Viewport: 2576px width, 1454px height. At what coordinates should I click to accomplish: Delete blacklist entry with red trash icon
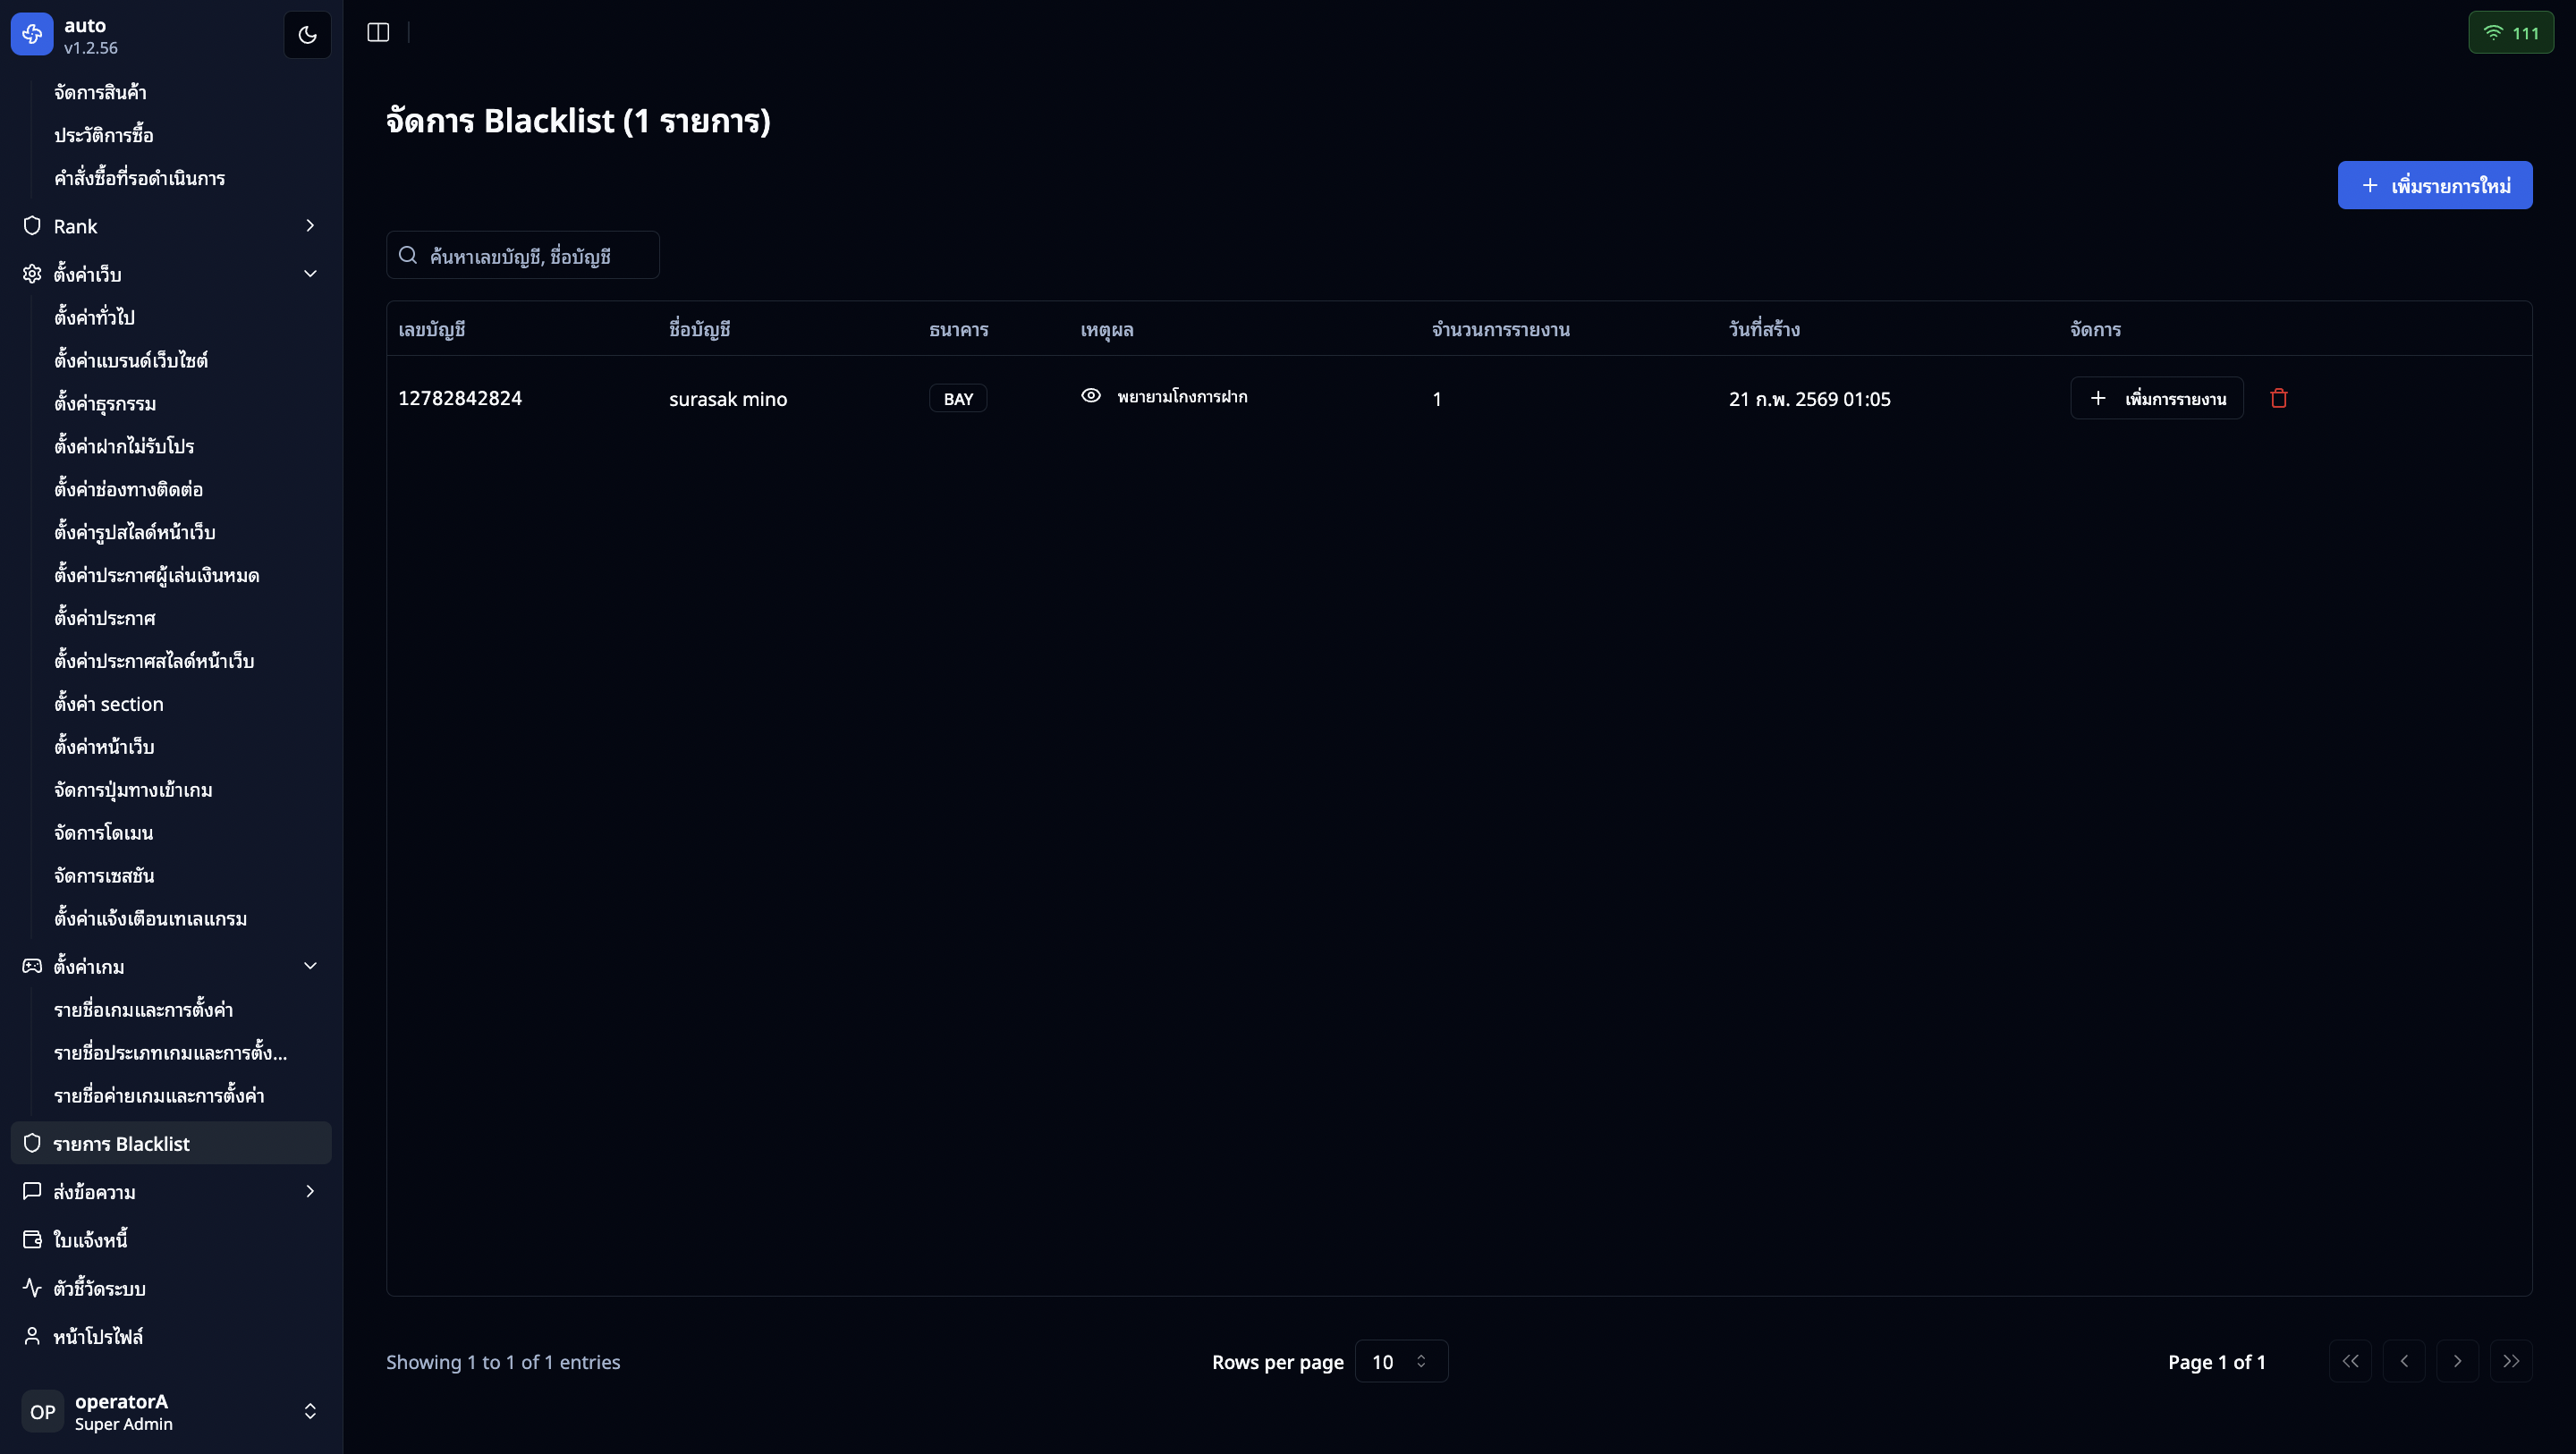(x=2279, y=398)
